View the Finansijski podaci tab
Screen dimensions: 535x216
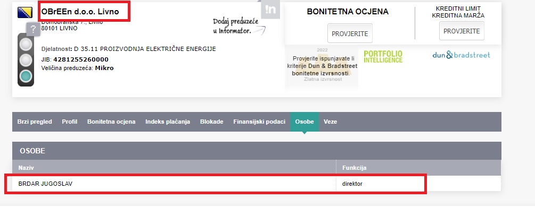click(x=259, y=122)
